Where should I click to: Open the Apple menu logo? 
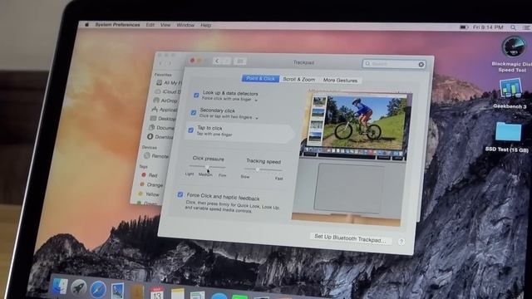pos(86,25)
